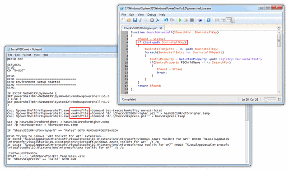
Task: Adjust the ISE zoom slider handle
Action: [266, 100]
